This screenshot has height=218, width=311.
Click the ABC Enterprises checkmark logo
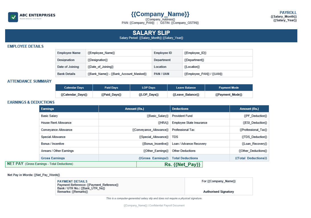(13, 17)
